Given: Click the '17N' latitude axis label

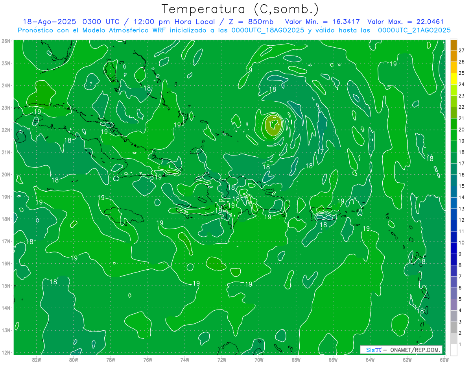Looking at the screenshot, I should pyautogui.click(x=6, y=241).
